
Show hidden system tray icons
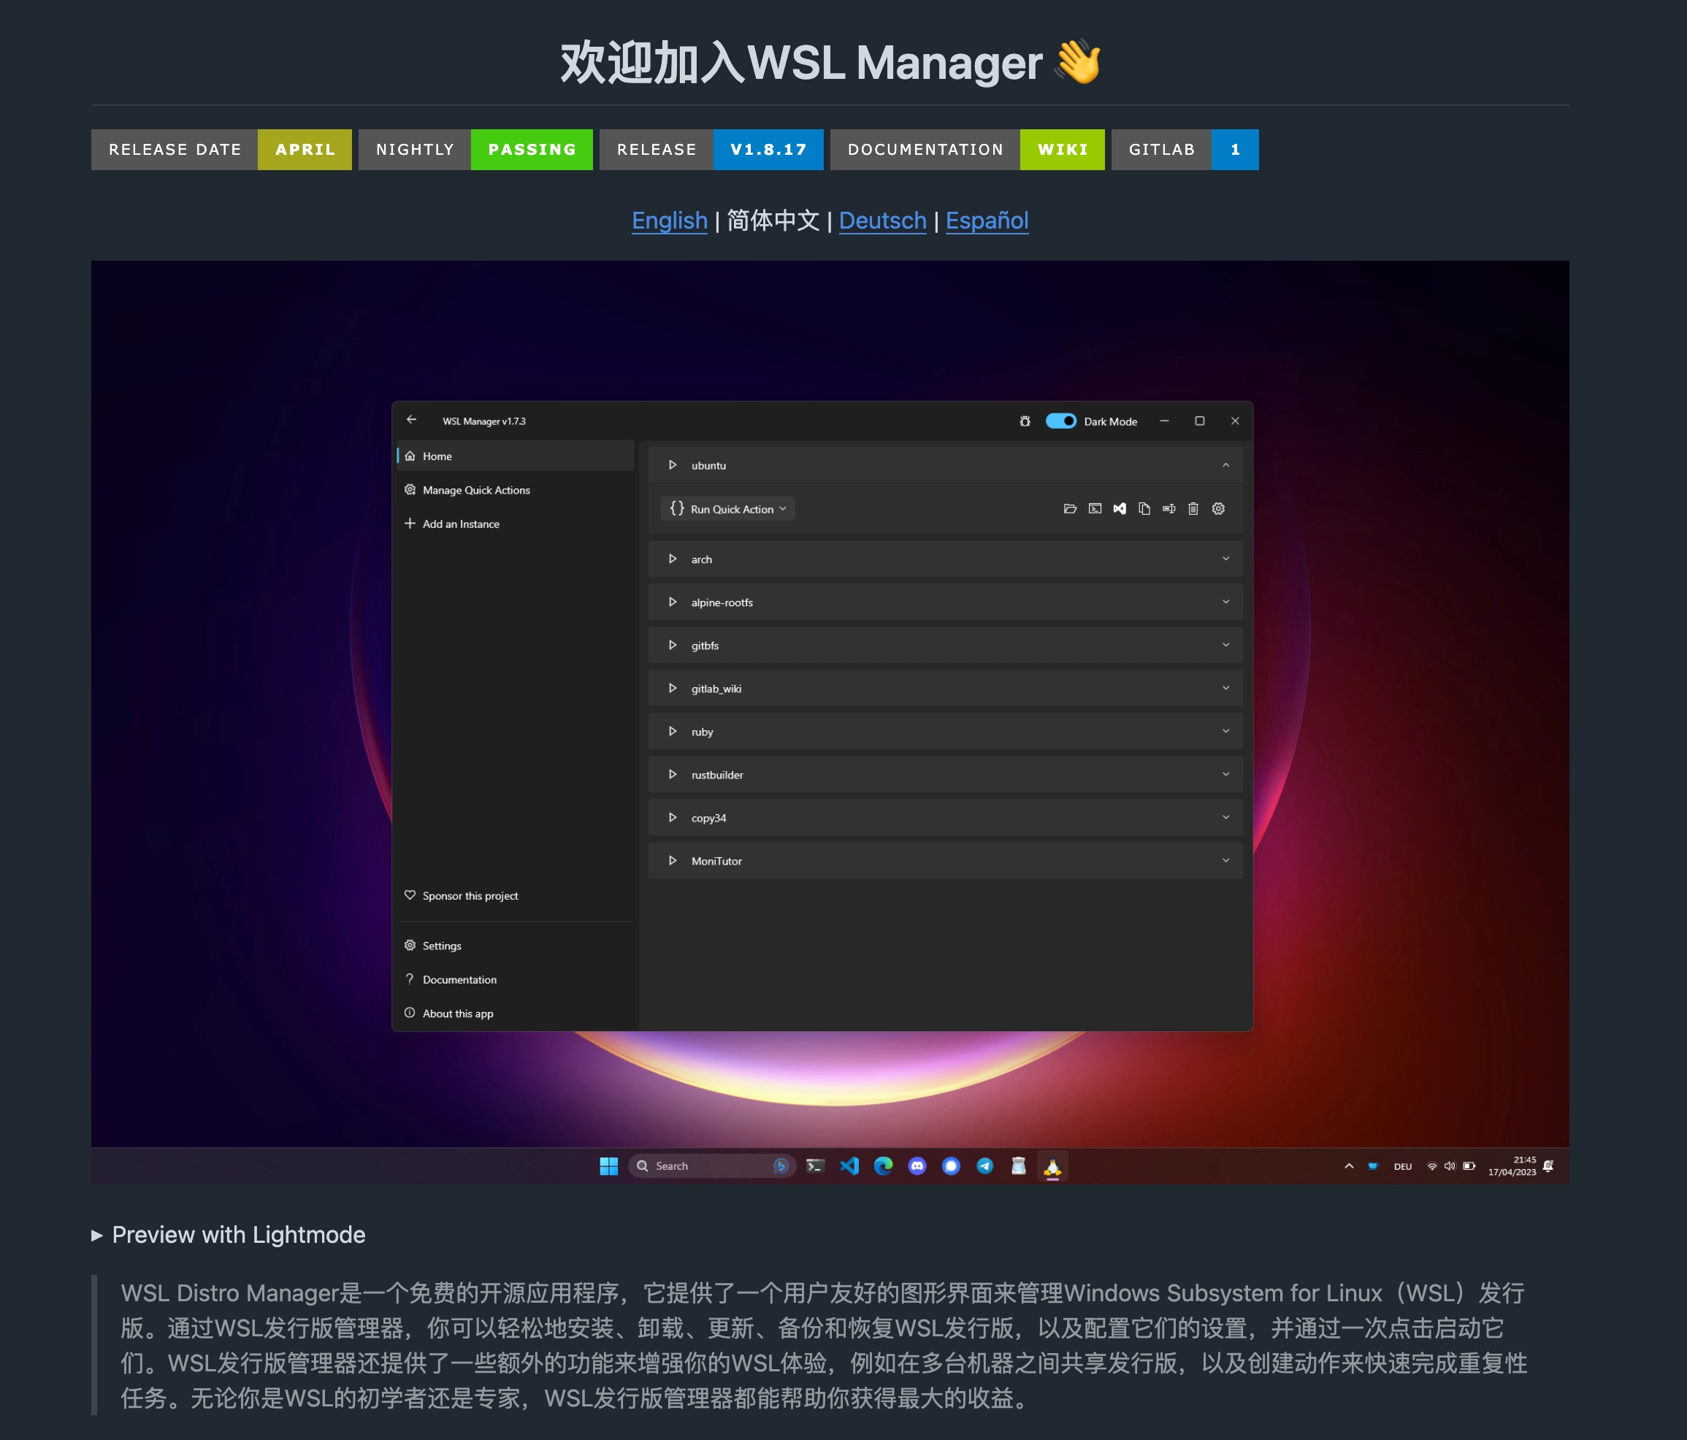tap(1349, 1165)
